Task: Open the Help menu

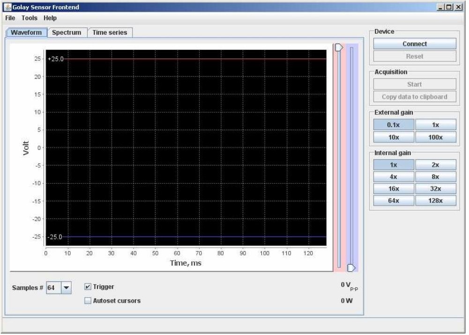Action: tap(50, 18)
